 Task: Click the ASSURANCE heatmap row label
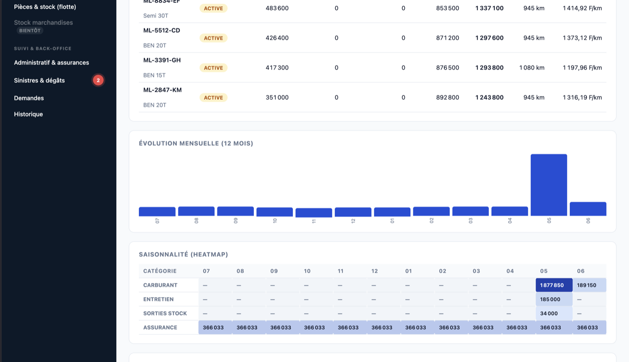pos(160,327)
